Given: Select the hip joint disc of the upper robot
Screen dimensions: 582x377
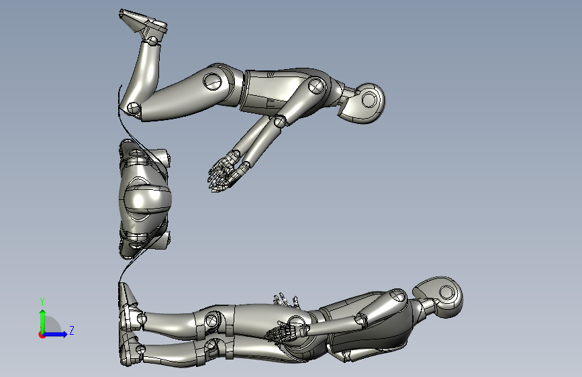Looking at the screenshot, I should tap(213, 81).
